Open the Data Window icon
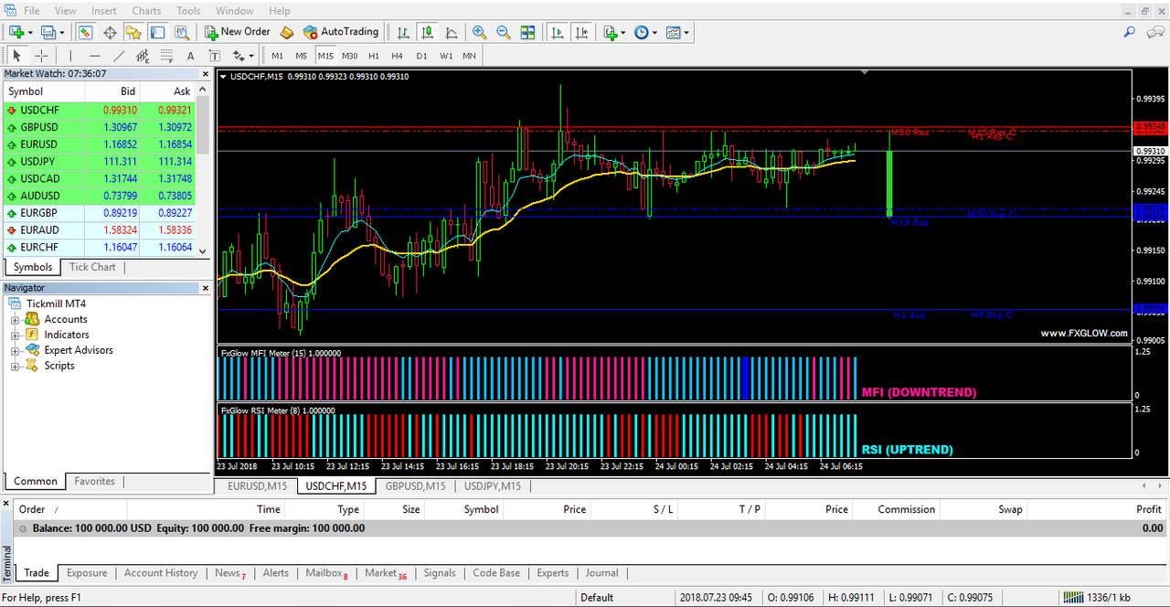This screenshot has width=1170, height=607. click(x=110, y=32)
